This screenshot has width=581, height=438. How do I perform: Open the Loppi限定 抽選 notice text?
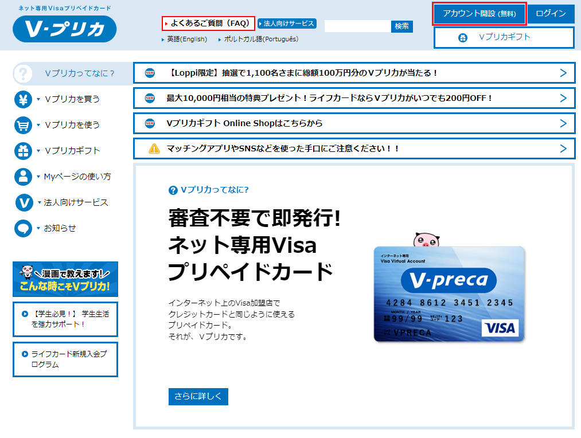click(x=302, y=73)
